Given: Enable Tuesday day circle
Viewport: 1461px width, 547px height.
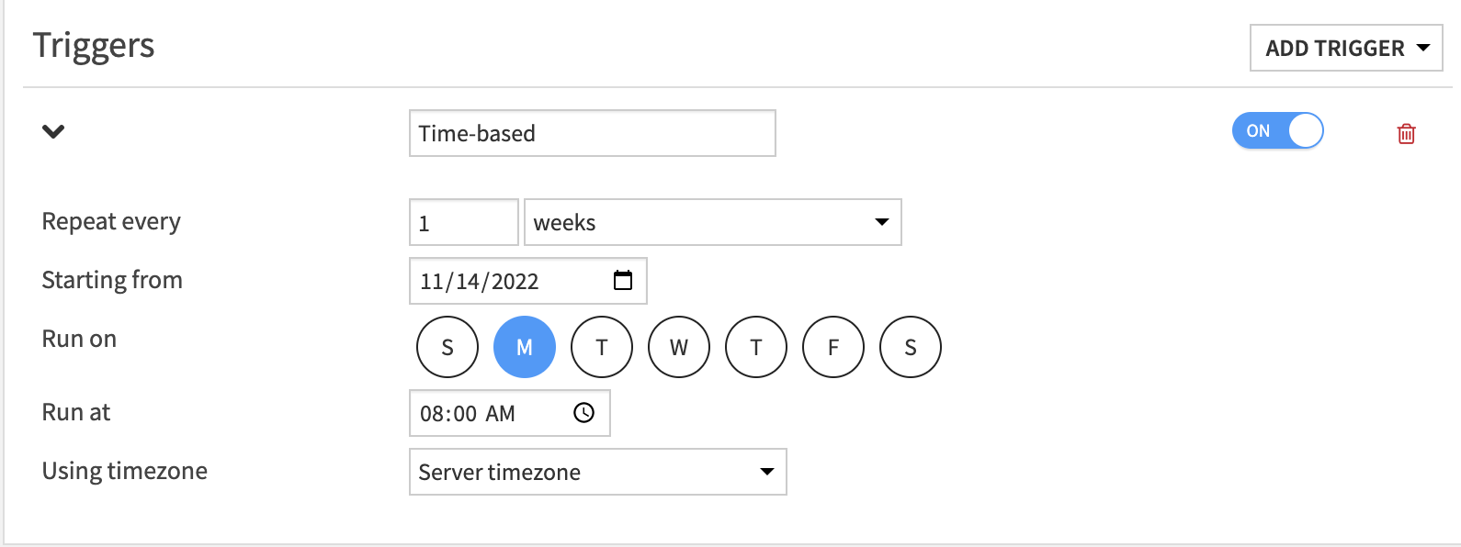Looking at the screenshot, I should [x=602, y=347].
